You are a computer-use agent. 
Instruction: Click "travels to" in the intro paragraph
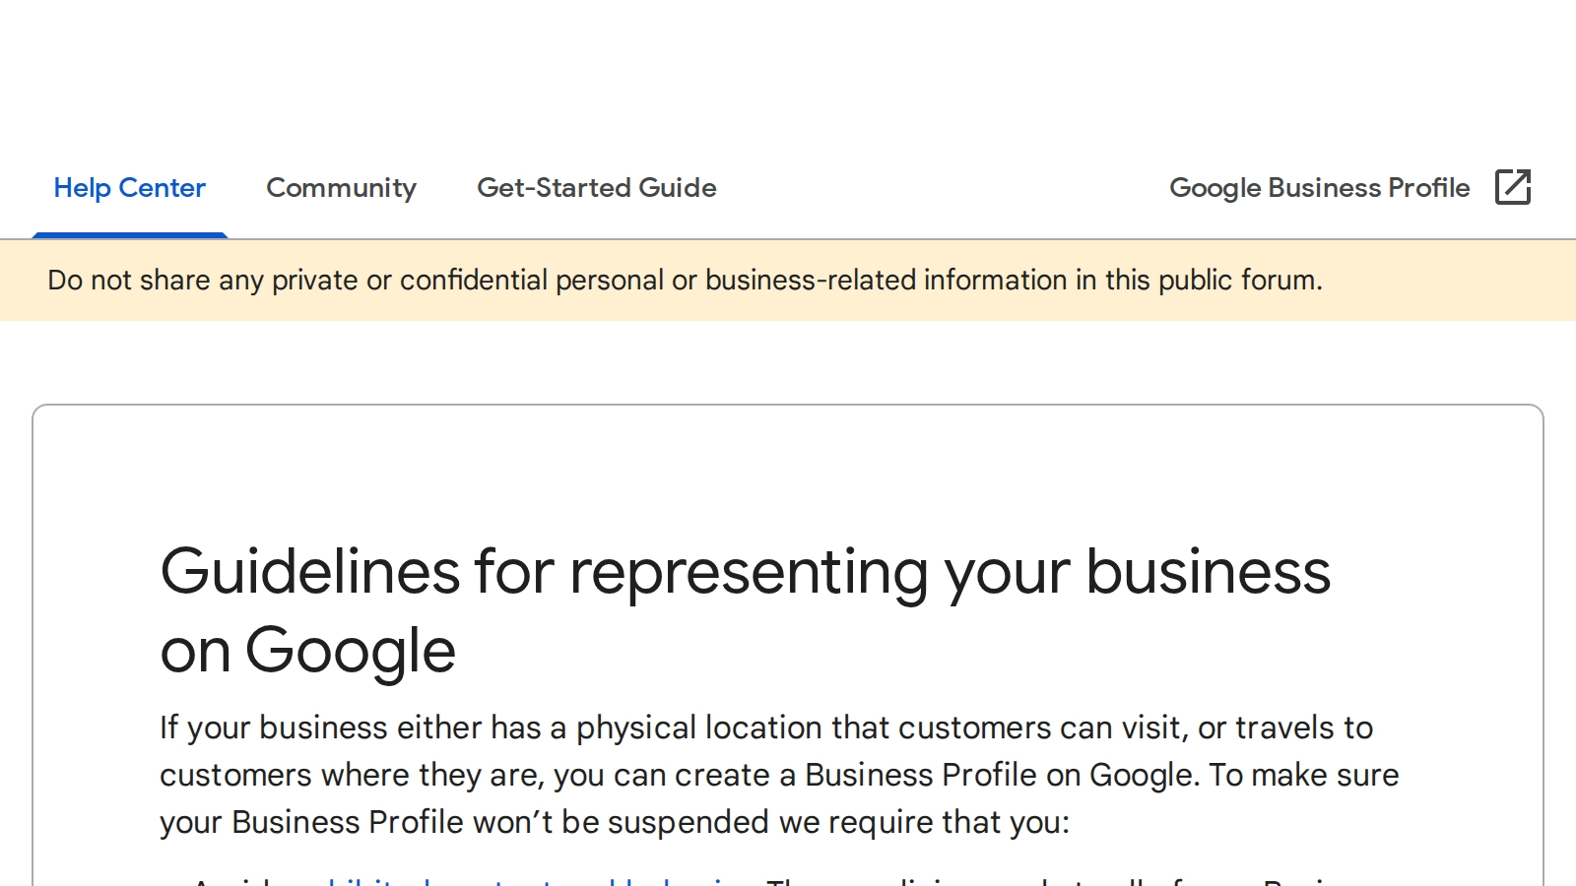click(x=1303, y=728)
